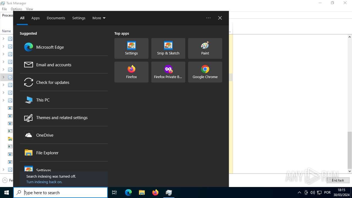Viewport: 352px width, 198px height.
Task: Open Themes and related settings
Action: tap(64, 117)
